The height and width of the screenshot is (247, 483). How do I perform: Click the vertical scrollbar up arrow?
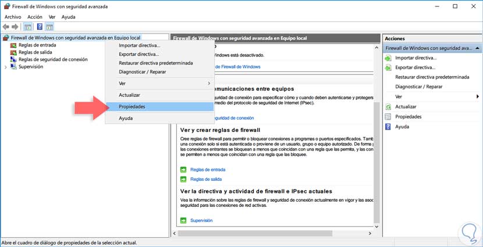(377, 48)
